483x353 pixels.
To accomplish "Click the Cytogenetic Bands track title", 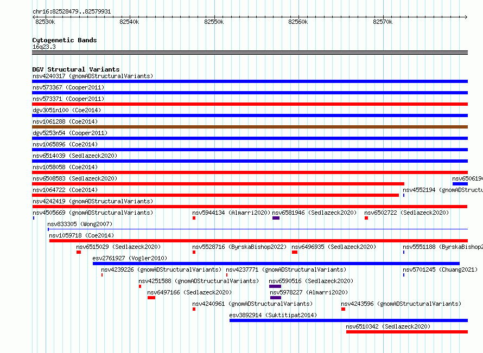I will [65, 40].
